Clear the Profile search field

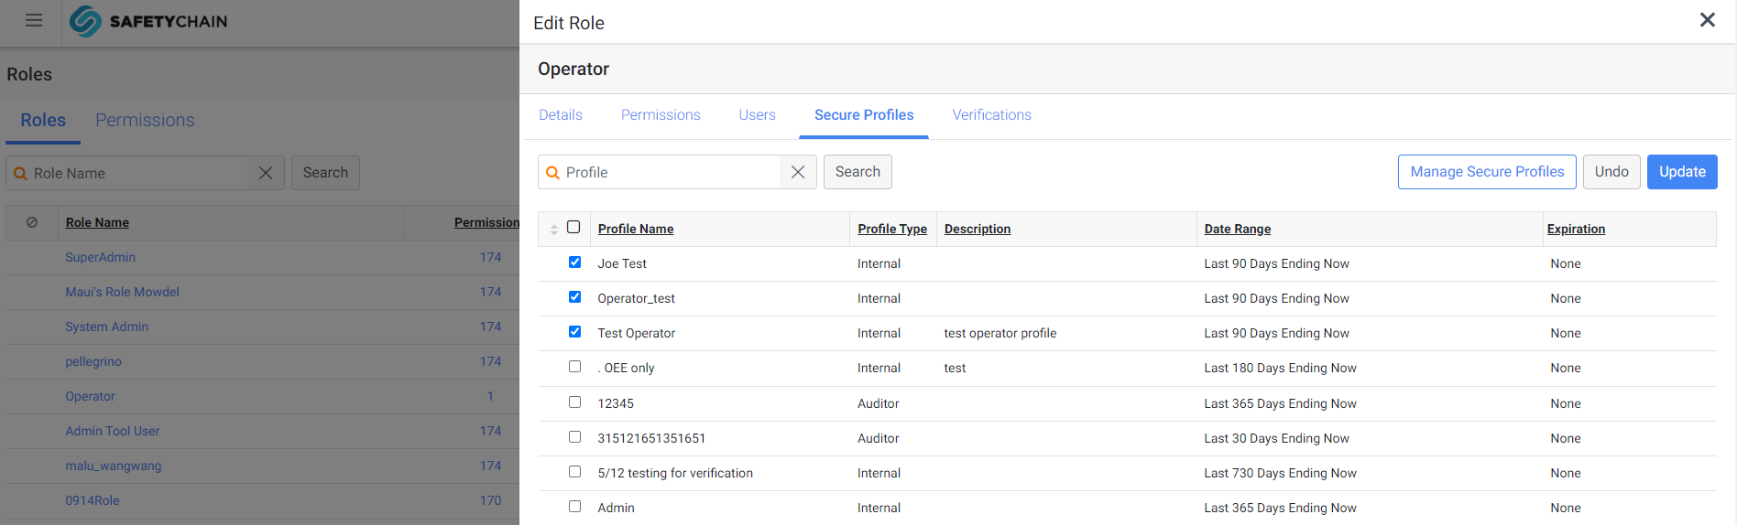coord(798,172)
